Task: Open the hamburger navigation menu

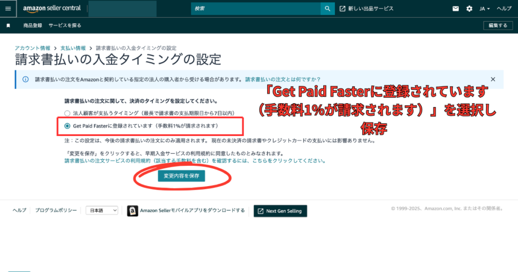Action: [8, 9]
